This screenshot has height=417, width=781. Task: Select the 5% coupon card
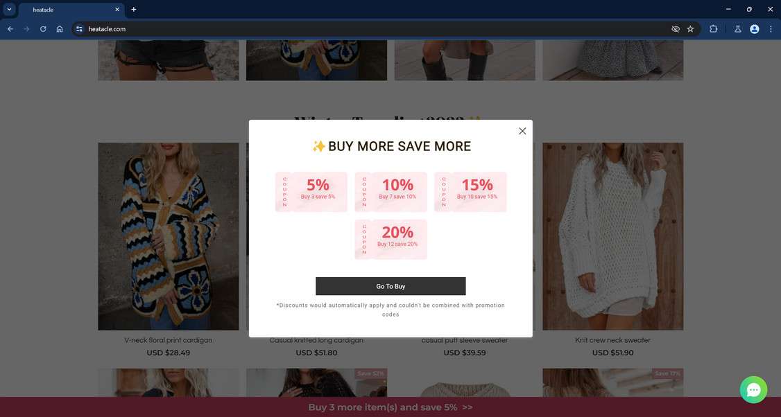(x=311, y=192)
